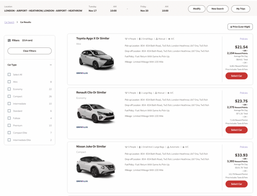This screenshot has width=257, height=196.
Task: Check the Intermediate Elite car type filter
Action: [9, 140]
